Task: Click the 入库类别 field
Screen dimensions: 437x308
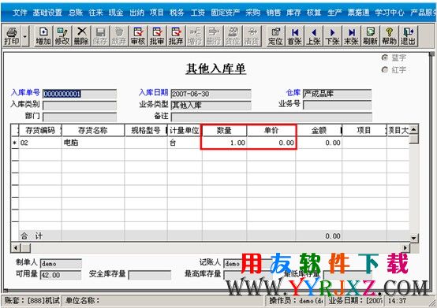Action: coord(80,106)
